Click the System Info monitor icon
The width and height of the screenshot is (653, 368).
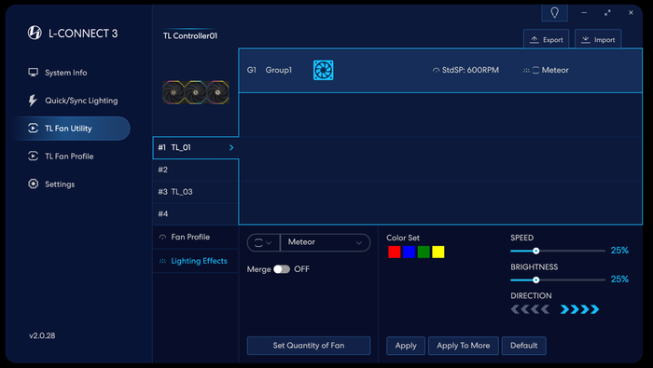pyautogui.click(x=33, y=73)
